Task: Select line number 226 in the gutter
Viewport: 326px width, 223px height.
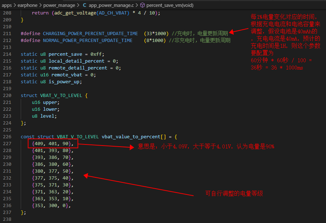Action: pyautogui.click(x=7, y=136)
